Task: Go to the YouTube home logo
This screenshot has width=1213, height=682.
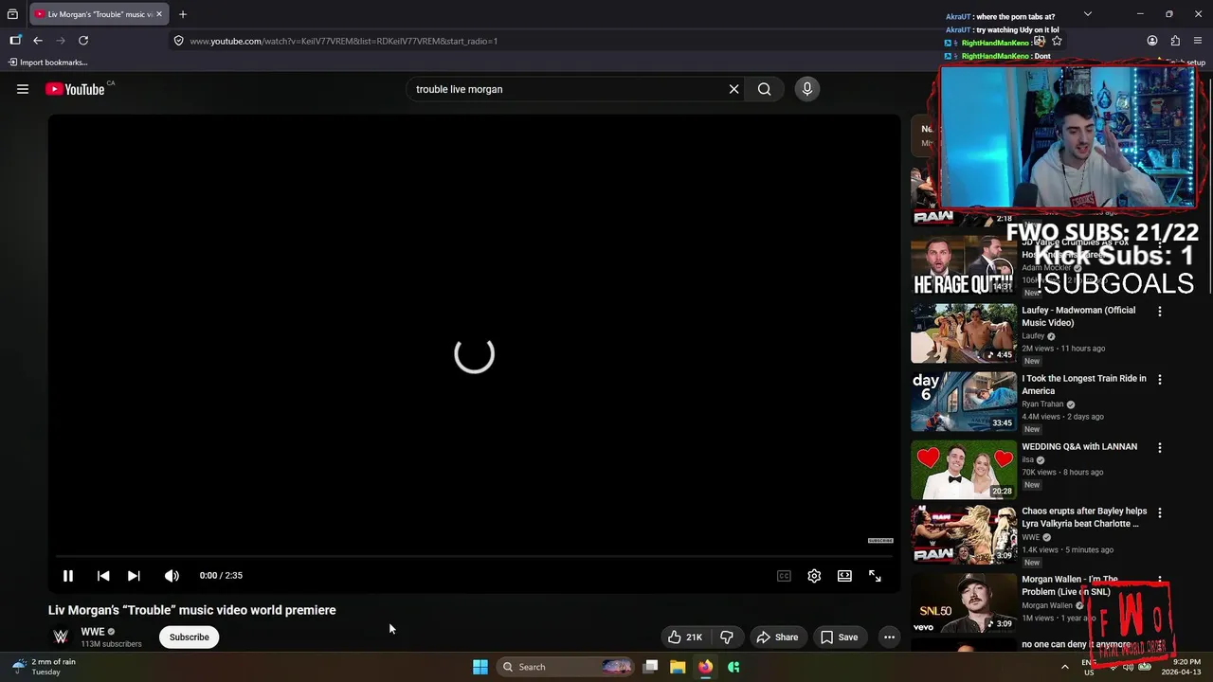Action: click(75, 89)
